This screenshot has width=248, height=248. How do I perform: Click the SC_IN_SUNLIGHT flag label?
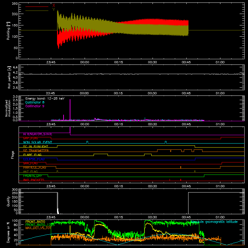(36, 146)
